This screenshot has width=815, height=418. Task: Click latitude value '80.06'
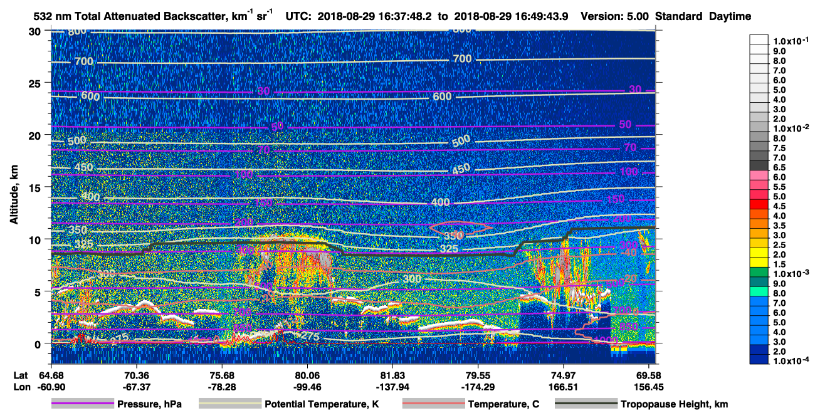307,375
